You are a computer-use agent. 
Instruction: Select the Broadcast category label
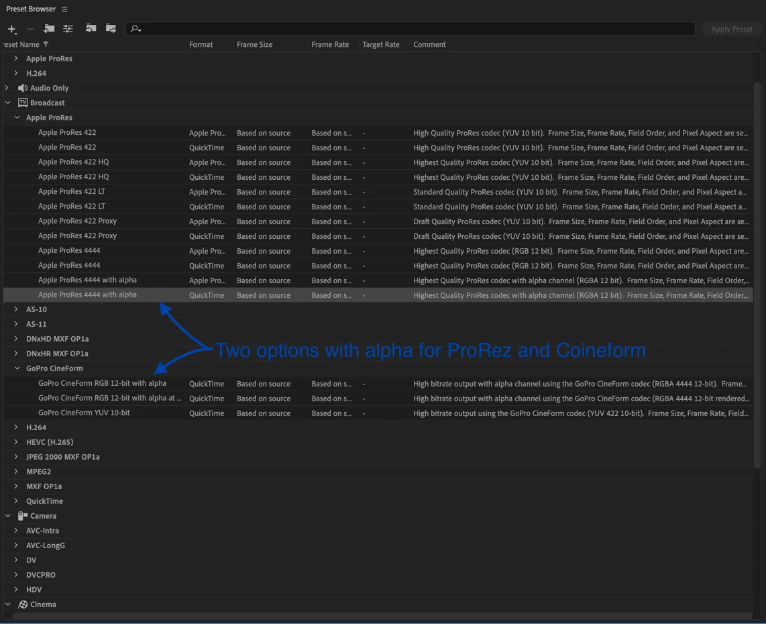(x=48, y=103)
